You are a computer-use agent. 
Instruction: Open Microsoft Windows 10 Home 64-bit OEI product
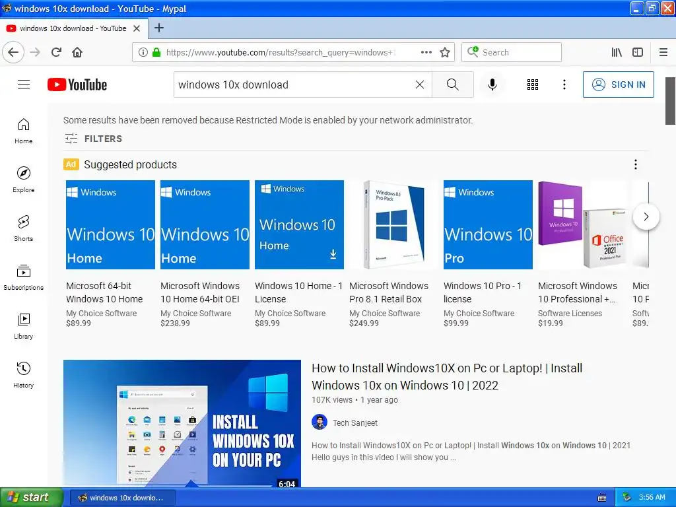click(x=200, y=292)
